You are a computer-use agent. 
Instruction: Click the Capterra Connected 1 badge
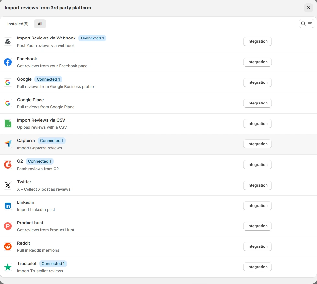51,141
